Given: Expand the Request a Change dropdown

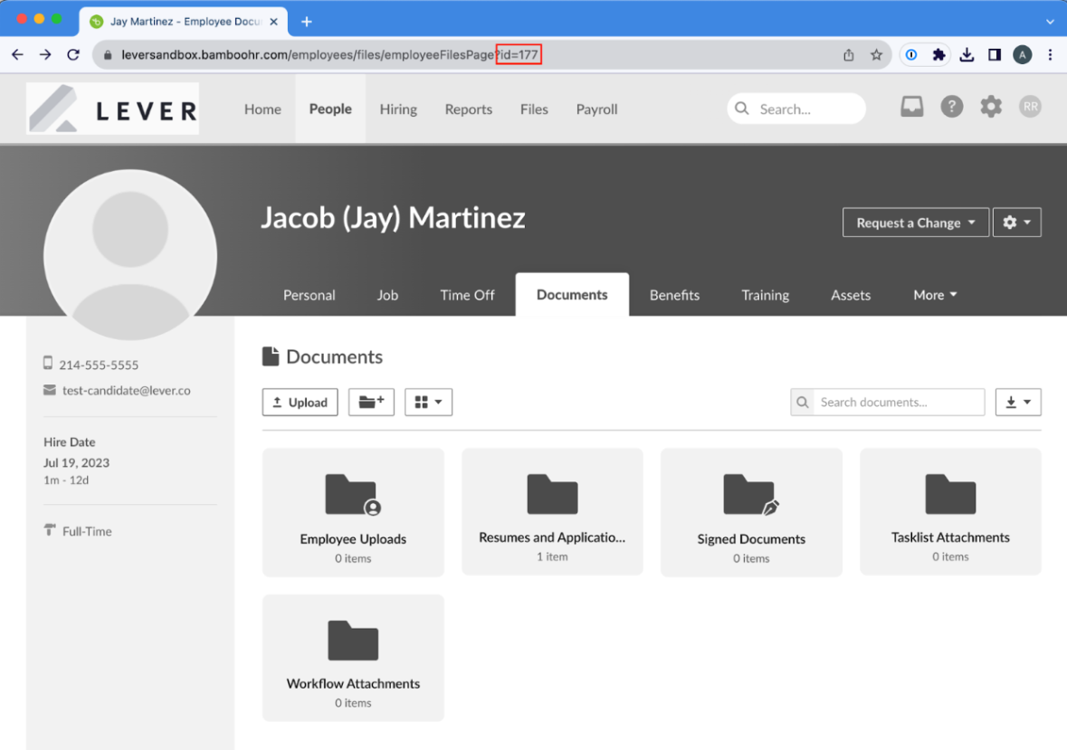Looking at the screenshot, I should pyautogui.click(x=915, y=223).
